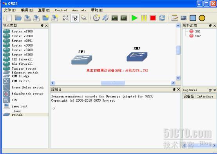Image resolution: width=217 pixels, height=154 pixels.
Task: Select ASA firewall node type
Action: pyautogui.click(x=25, y=64)
